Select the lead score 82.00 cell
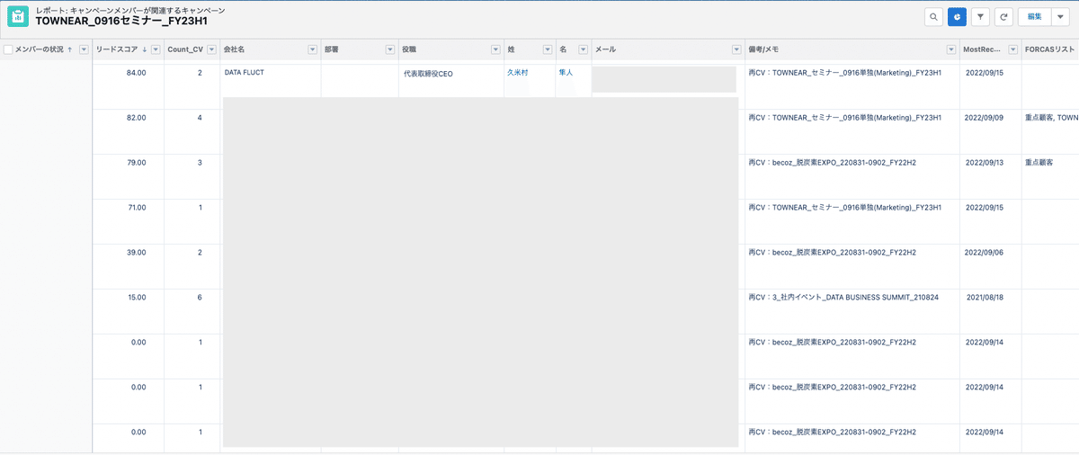This screenshot has width=1079, height=455. pyautogui.click(x=129, y=131)
